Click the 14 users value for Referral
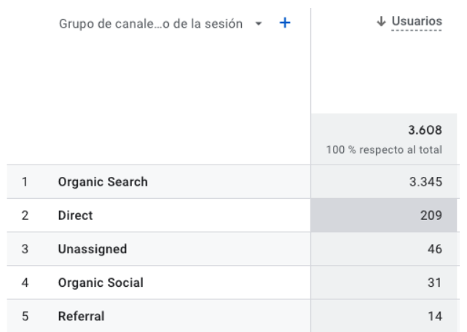This screenshot has height=332, width=467. pyautogui.click(x=435, y=316)
